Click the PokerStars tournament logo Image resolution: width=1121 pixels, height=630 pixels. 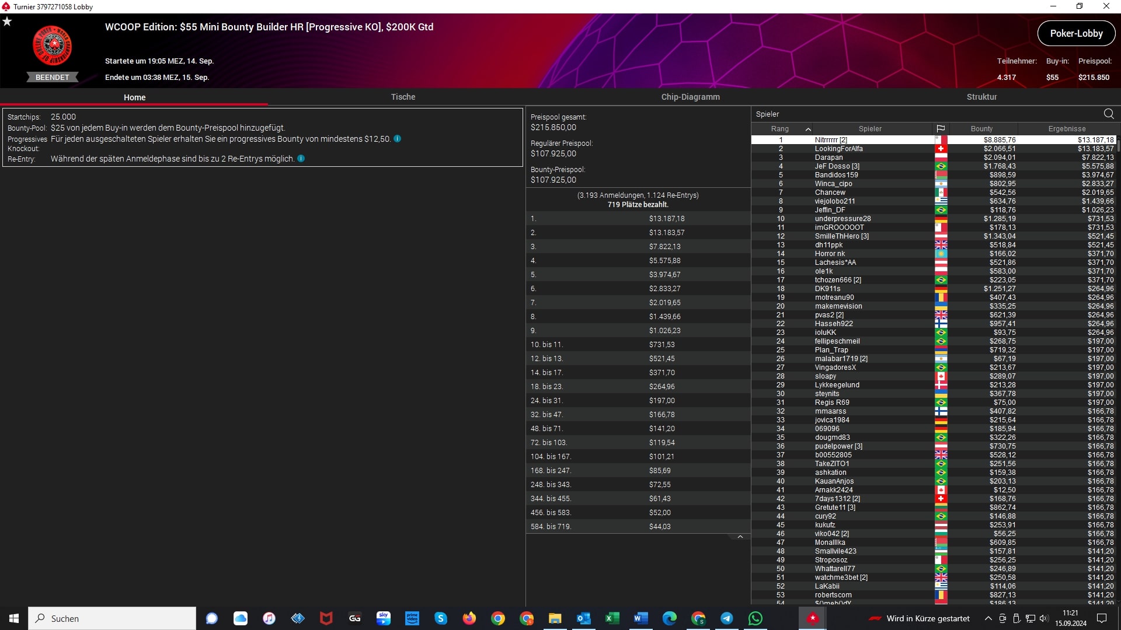[x=53, y=45]
